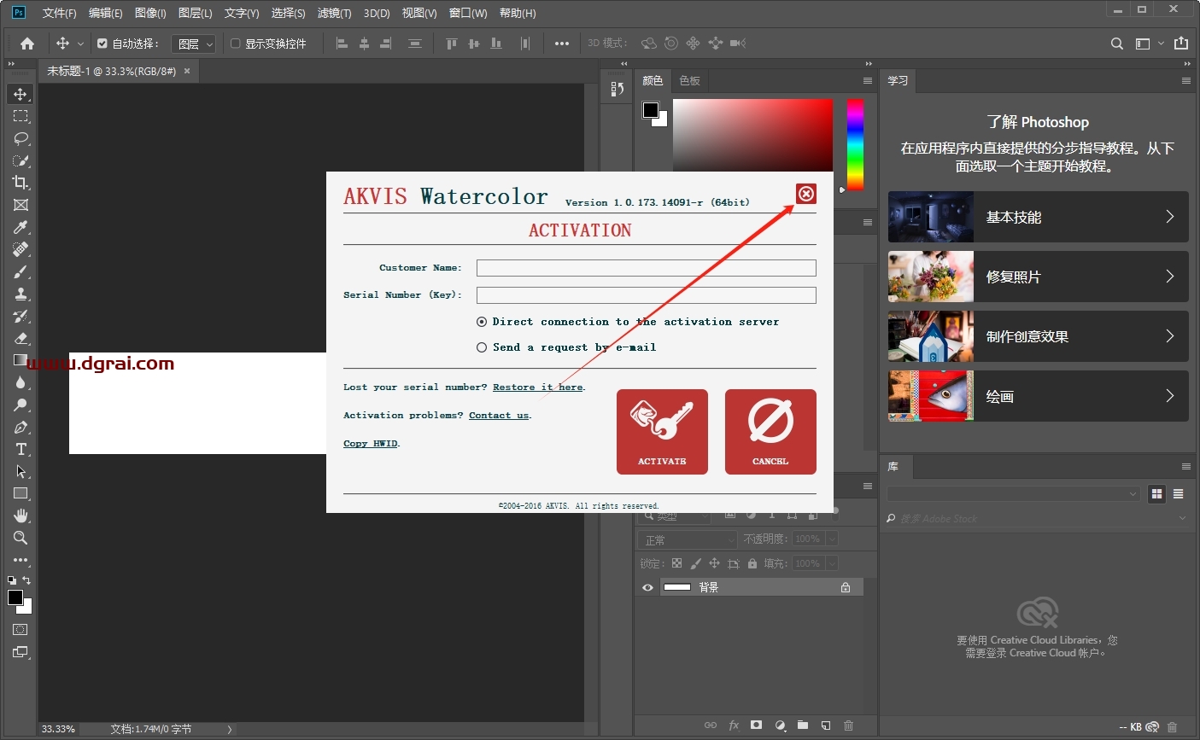This screenshot has width=1200, height=740.
Task: Open the workspace switcher dropdown
Action: click(1148, 44)
